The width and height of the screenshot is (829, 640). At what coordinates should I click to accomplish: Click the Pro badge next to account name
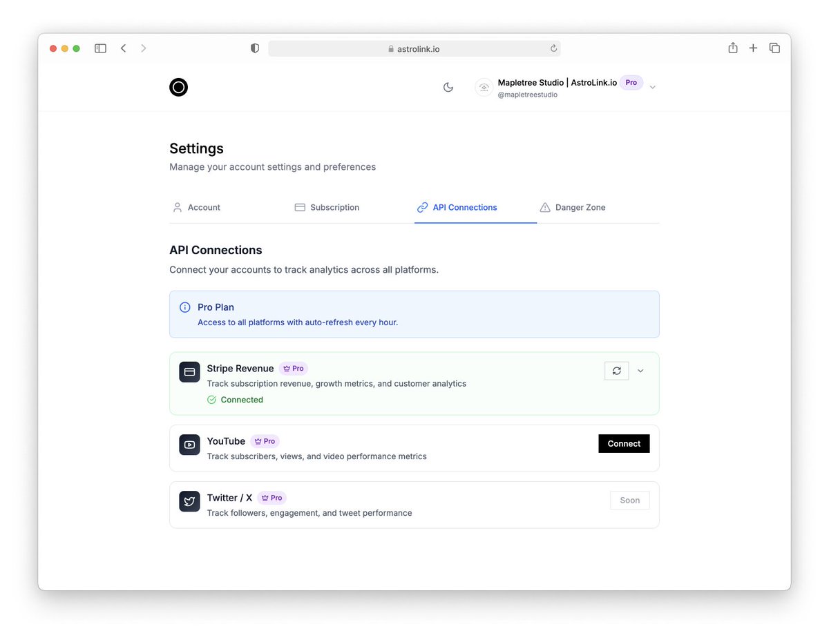(631, 82)
